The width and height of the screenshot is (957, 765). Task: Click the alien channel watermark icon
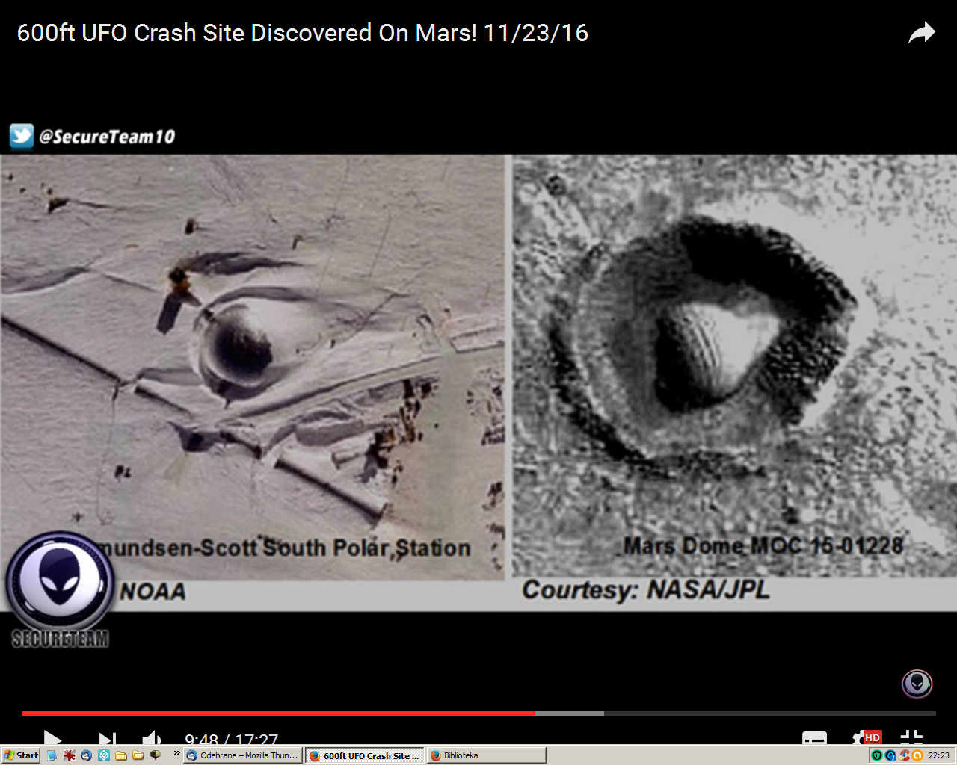(x=917, y=684)
